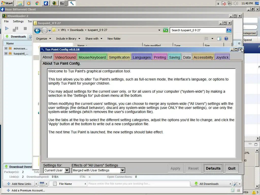Click the Defaults button
Viewport: 260px width, 195px height.
[213, 168]
